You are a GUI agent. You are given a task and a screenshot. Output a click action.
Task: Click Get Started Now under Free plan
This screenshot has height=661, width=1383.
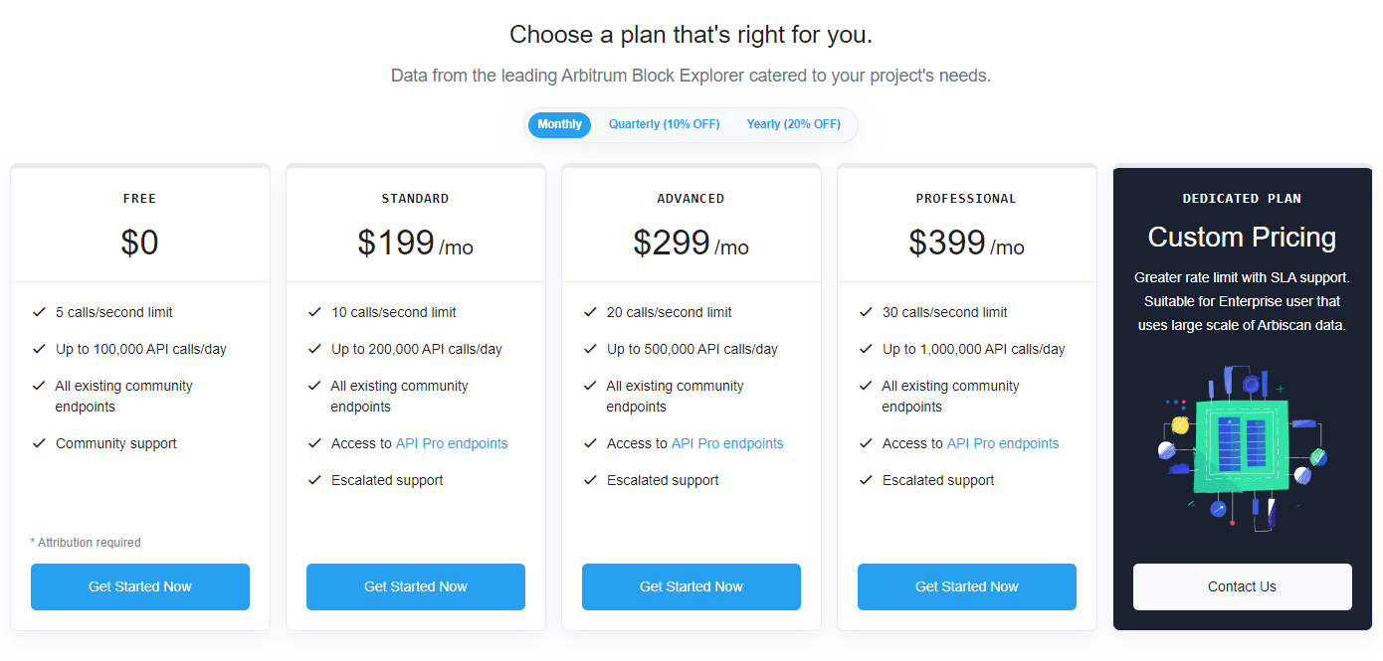pos(140,586)
